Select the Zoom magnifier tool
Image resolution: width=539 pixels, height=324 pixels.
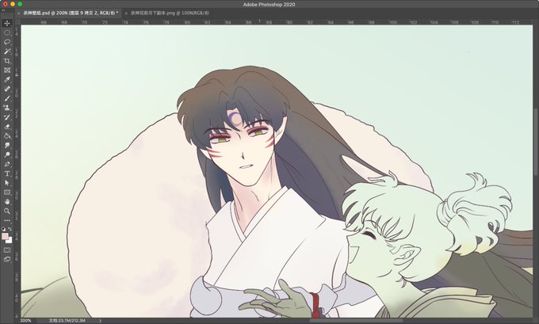pyautogui.click(x=7, y=211)
